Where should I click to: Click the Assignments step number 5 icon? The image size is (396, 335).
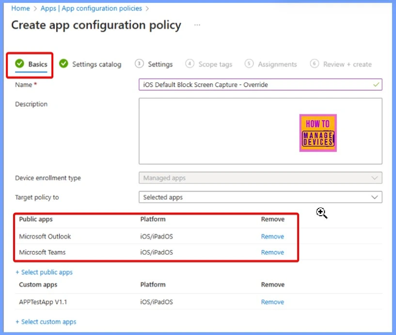(x=249, y=64)
